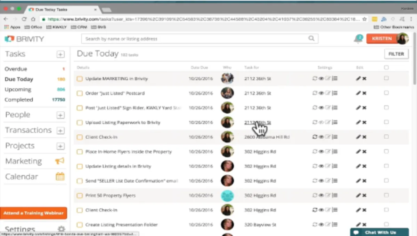Open the notifications bell icon
The image size is (417, 236).
(358, 39)
